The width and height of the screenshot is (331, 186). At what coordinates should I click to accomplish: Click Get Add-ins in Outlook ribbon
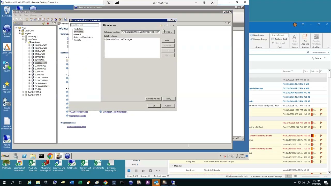[305, 40]
